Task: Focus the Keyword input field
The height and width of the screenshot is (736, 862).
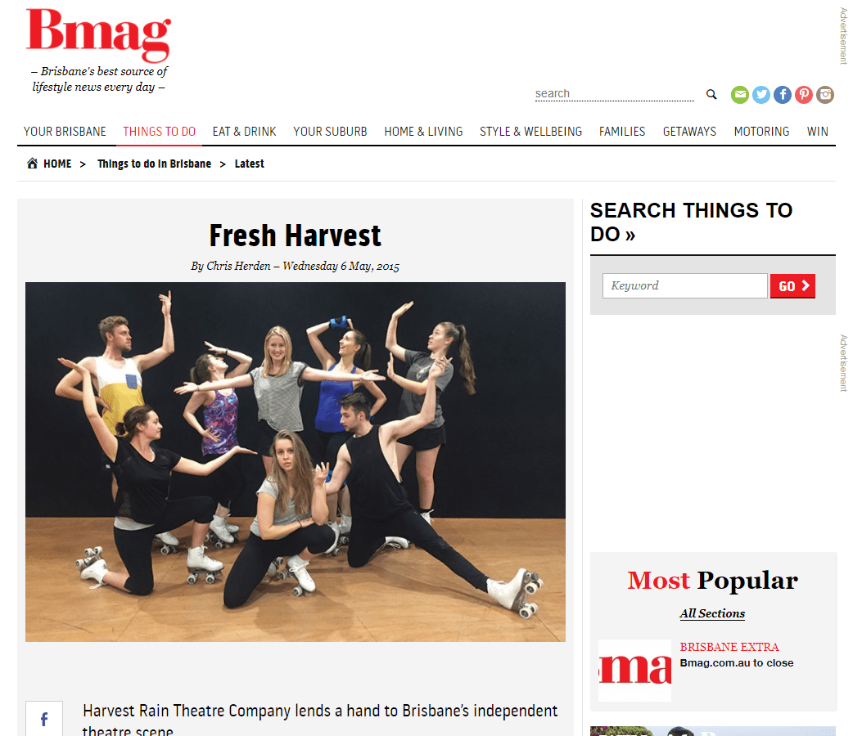Action: pos(685,285)
